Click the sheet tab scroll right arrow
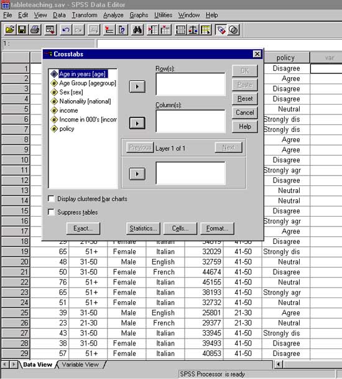Viewport: 342px width, 379px height. point(14,364)
